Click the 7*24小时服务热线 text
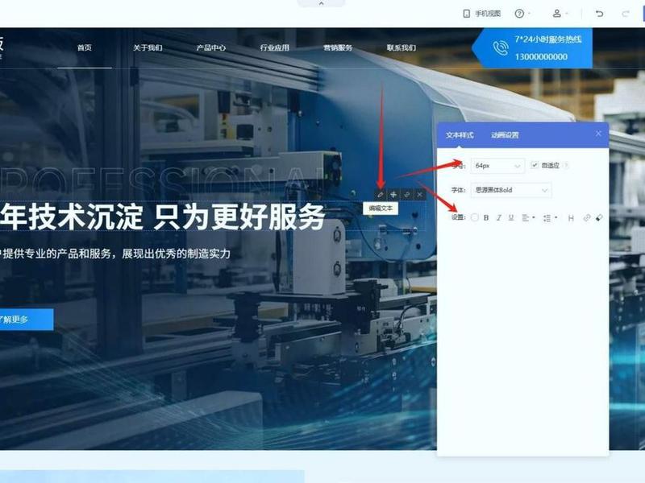This screenshot has width=645, height=483. click(x=548, y=39)
